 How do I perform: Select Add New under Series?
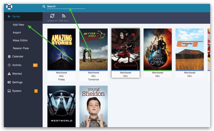click(x=18, y=25)
